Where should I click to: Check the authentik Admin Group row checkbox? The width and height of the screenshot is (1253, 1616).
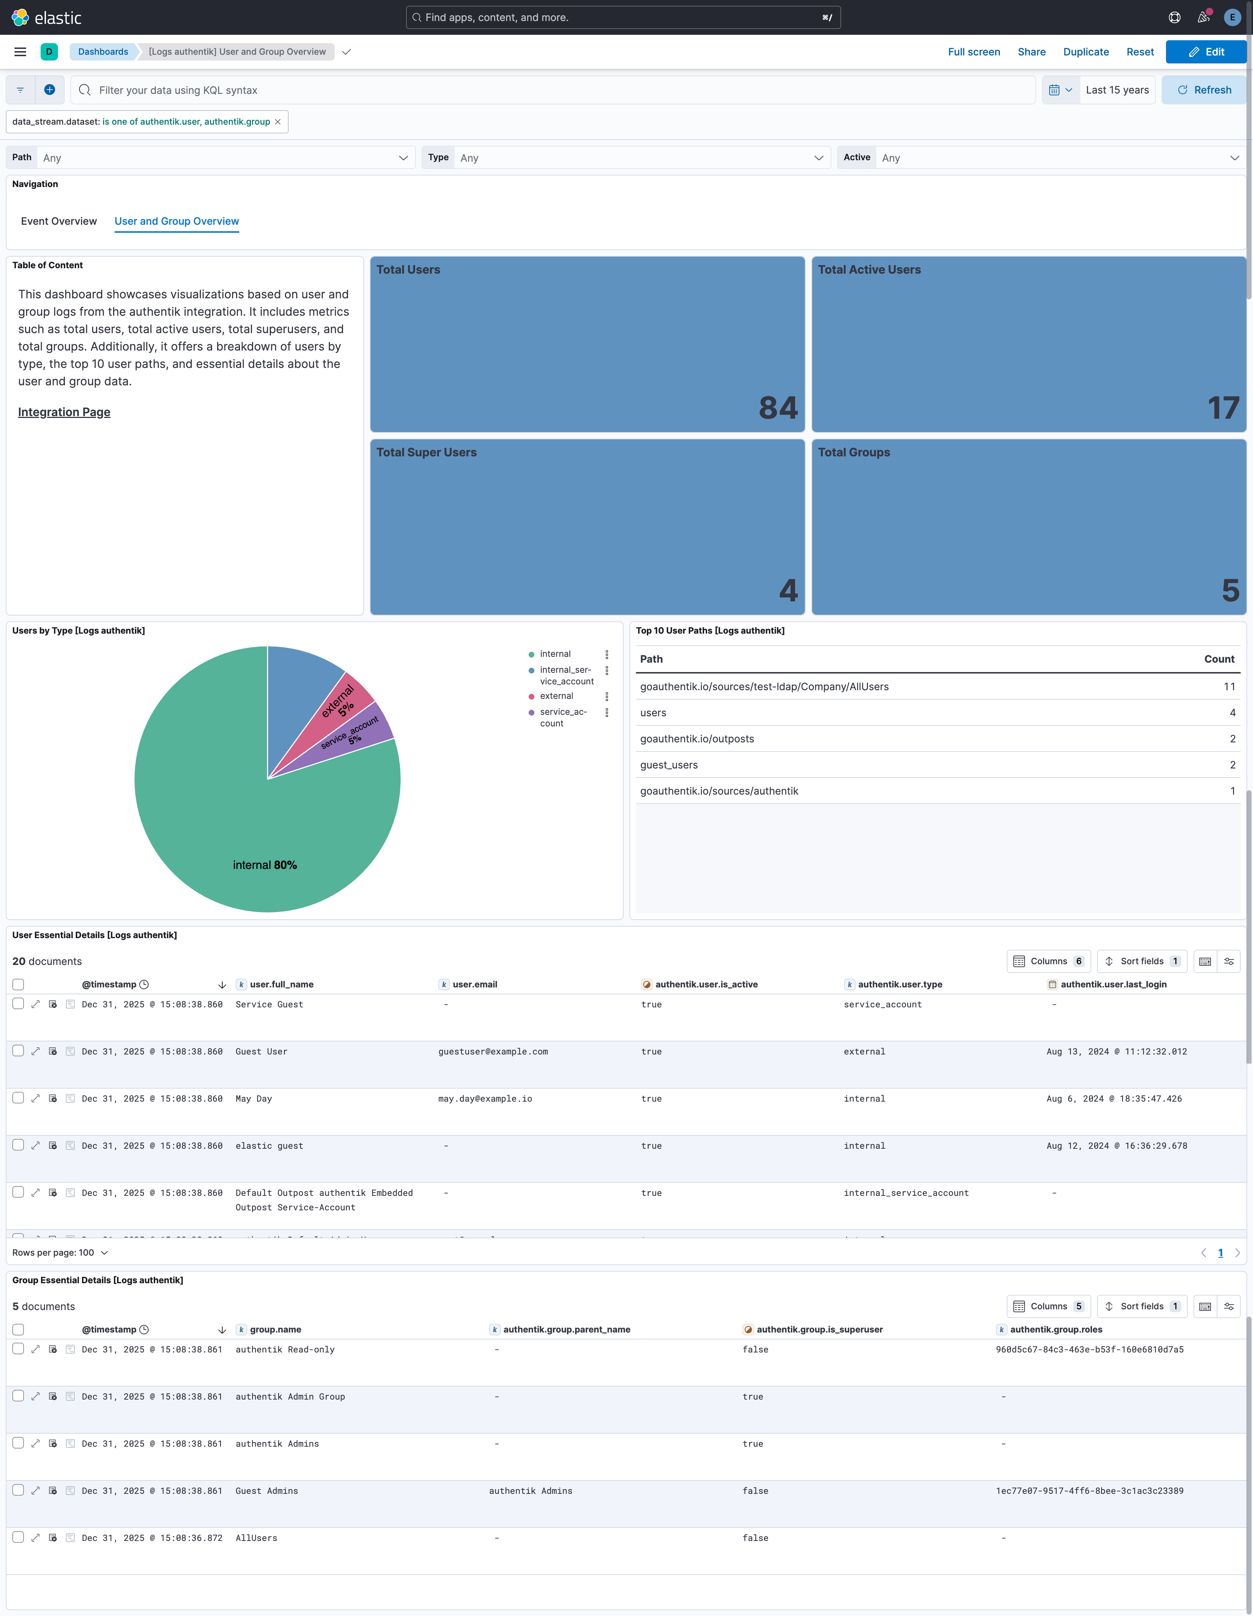[18, 1396]
